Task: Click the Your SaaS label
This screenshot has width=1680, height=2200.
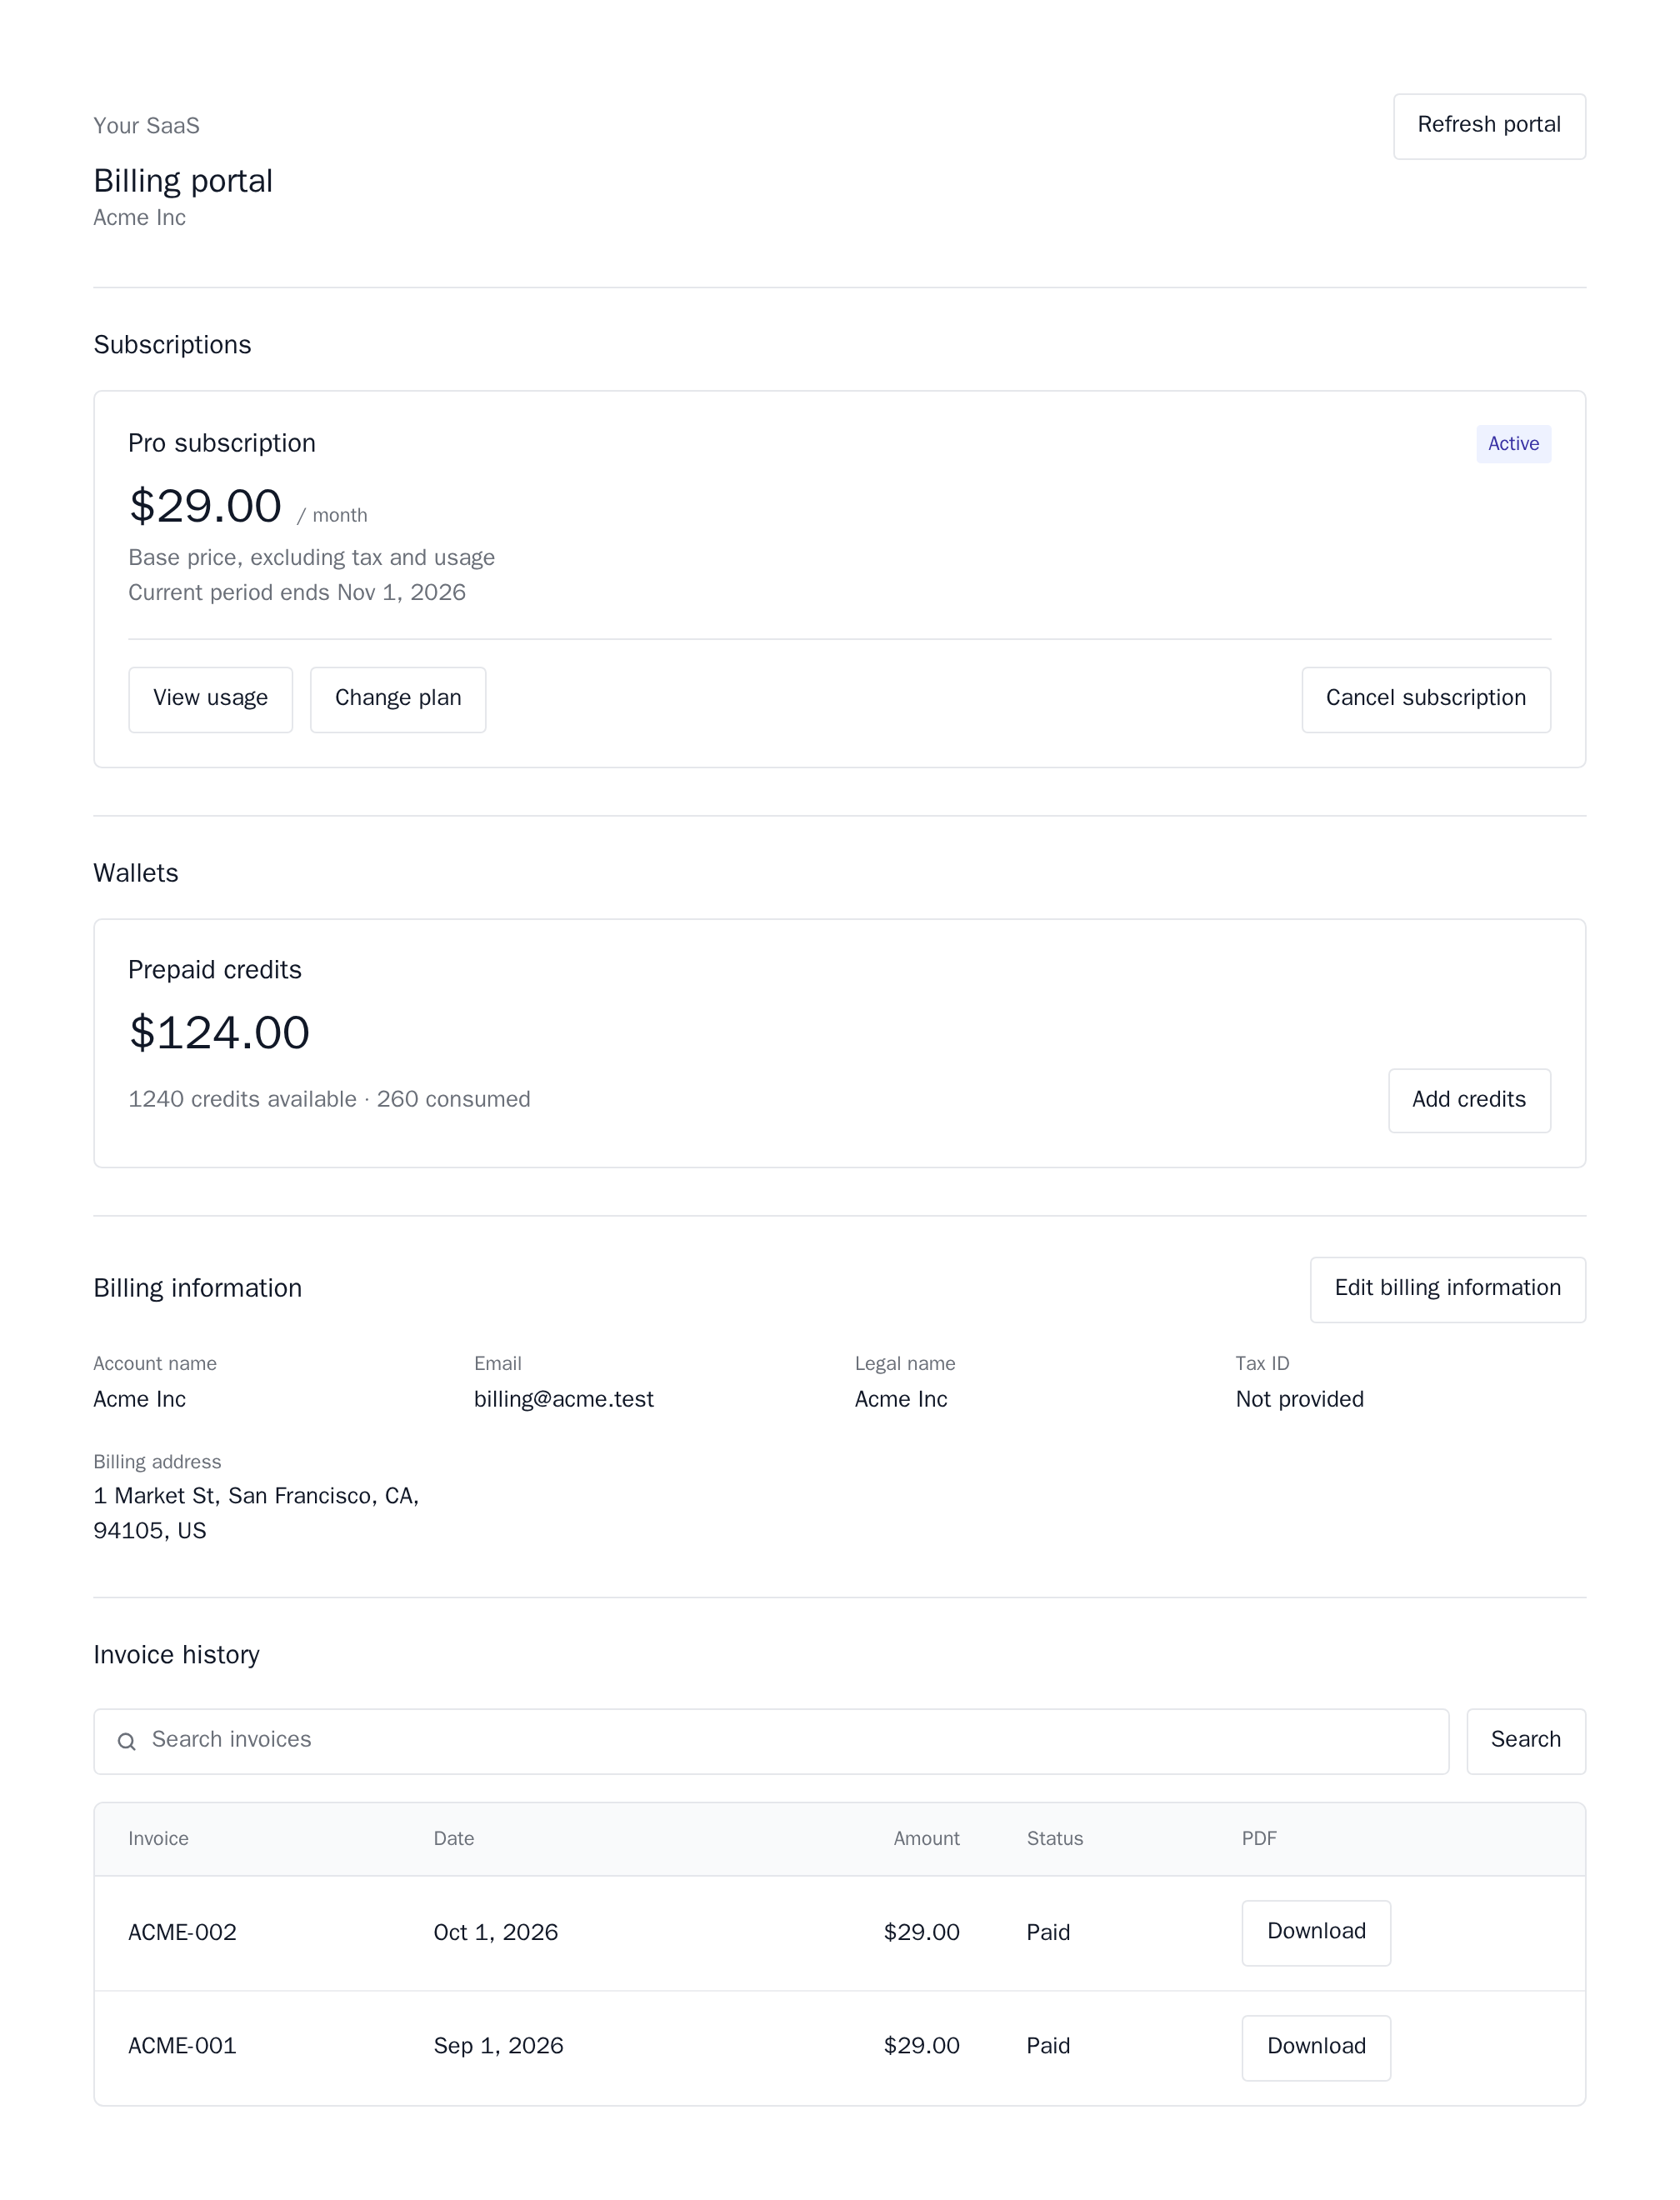Action: [x=146, y=126]
